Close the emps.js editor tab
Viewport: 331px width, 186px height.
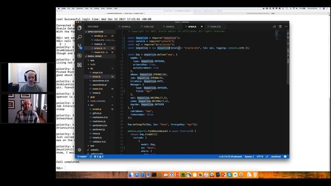tap(202, 26)
